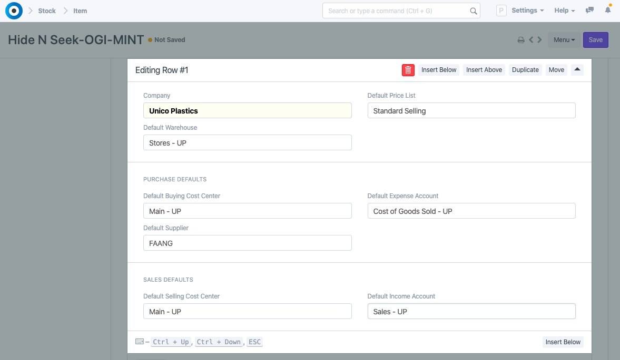
Task: Open the Help dropdown
Action: click(564, 10)
